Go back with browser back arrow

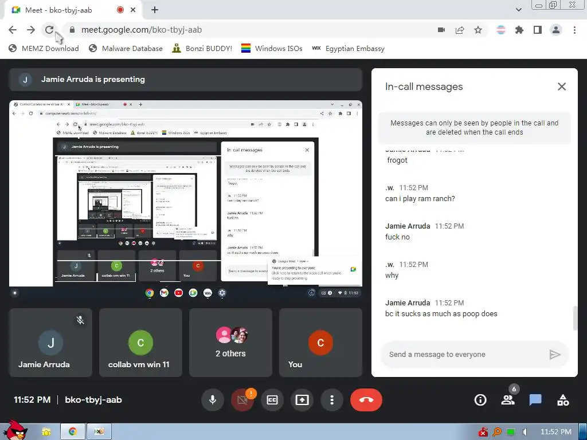[x=13, y=30]
